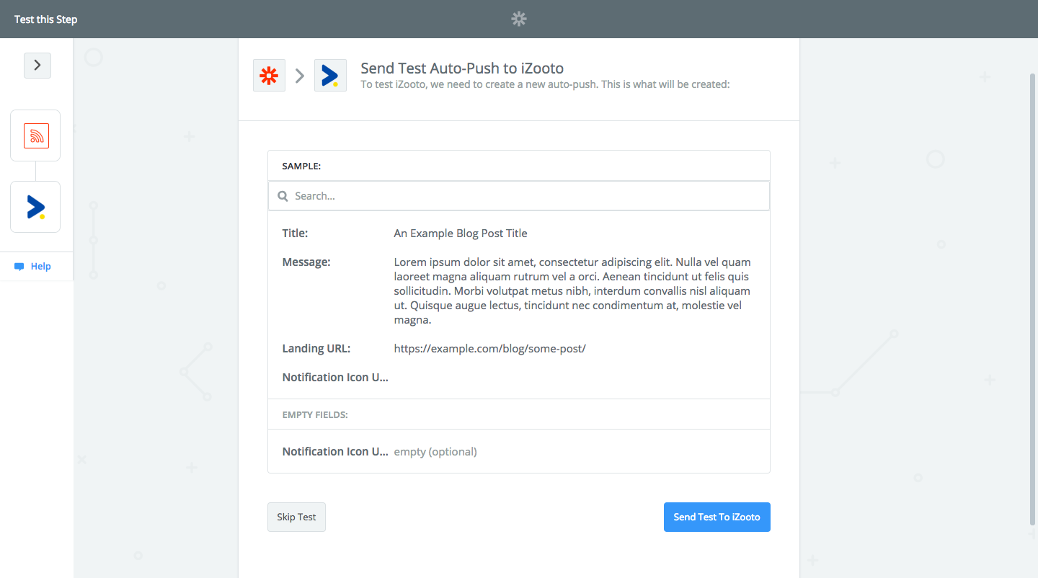Click Notification Icon U... under empty fields
This screenshot has height=578, width=1038.
click(335, 452)
